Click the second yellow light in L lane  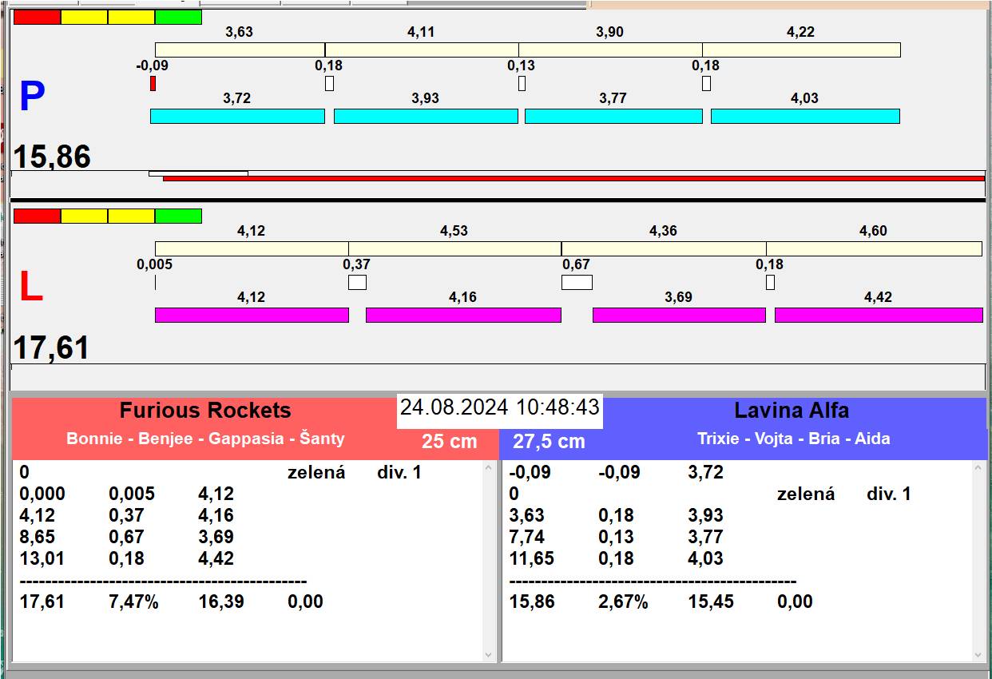coord(131,216)
